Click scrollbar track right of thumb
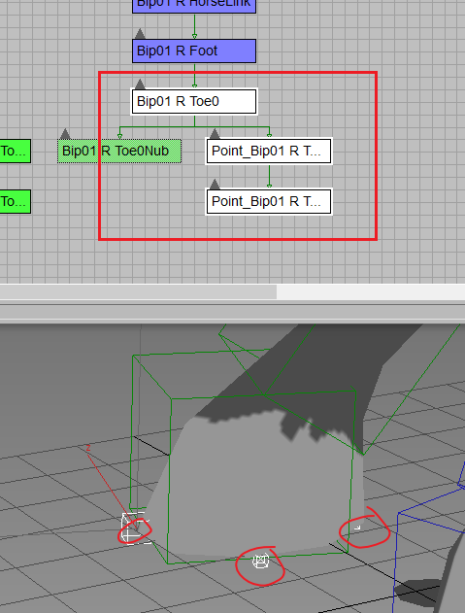 point(371,292)
